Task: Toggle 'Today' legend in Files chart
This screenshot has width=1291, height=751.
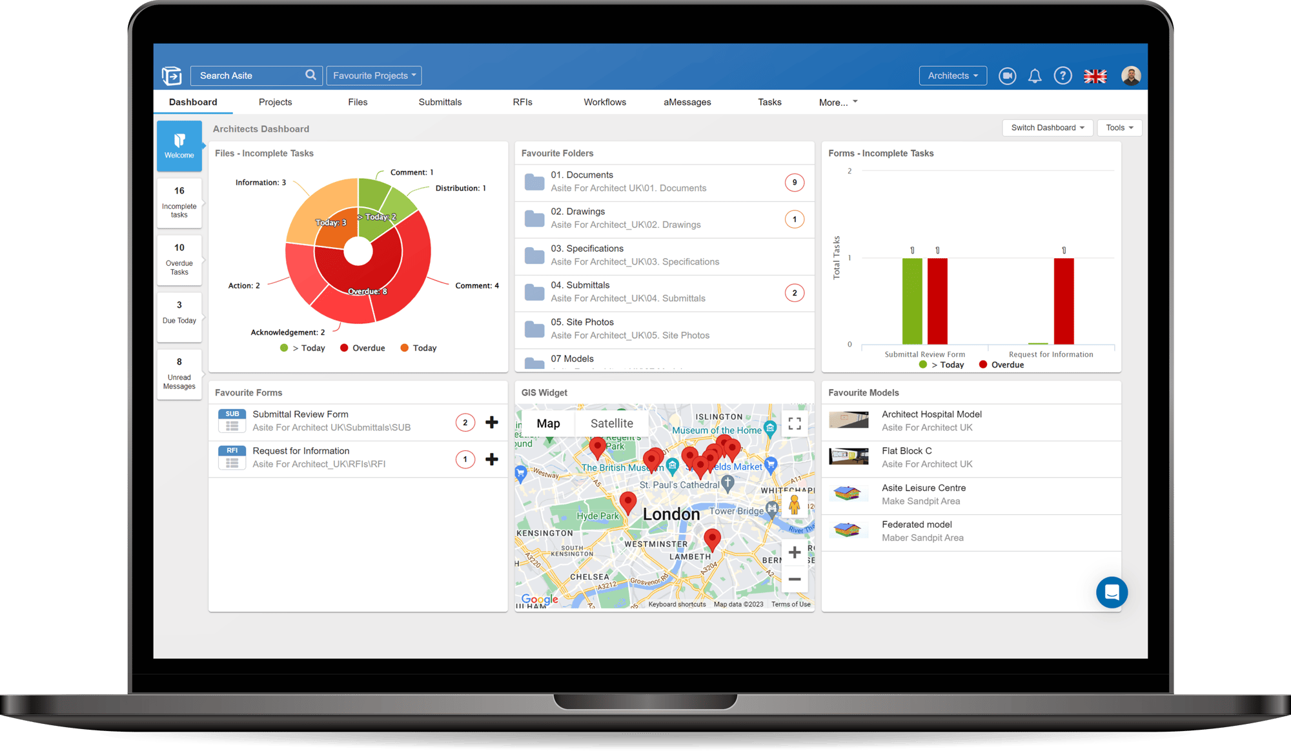Action: [x=418, y=348]
